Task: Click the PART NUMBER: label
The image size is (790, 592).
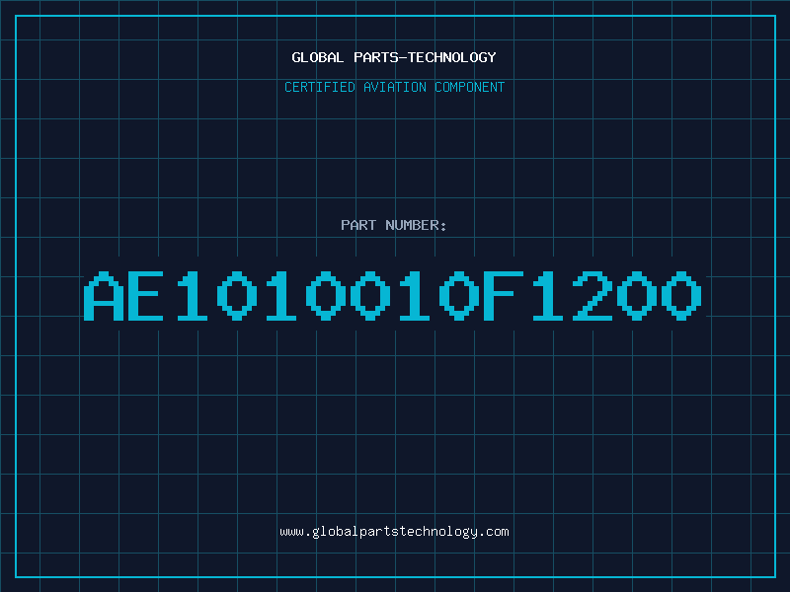Action: click(394, 225)
